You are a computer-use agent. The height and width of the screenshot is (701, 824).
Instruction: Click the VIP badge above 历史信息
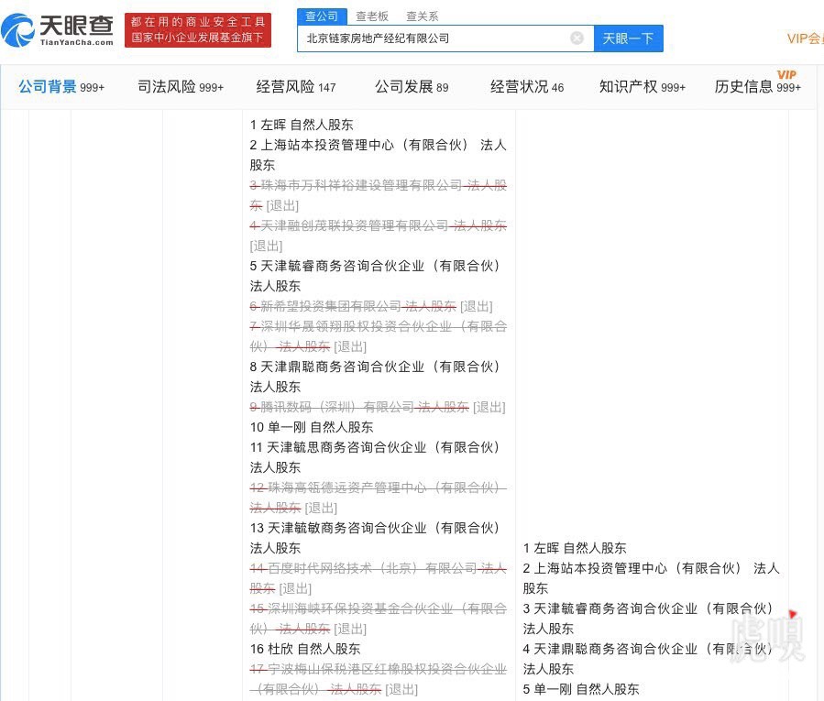tap(786, 75)
